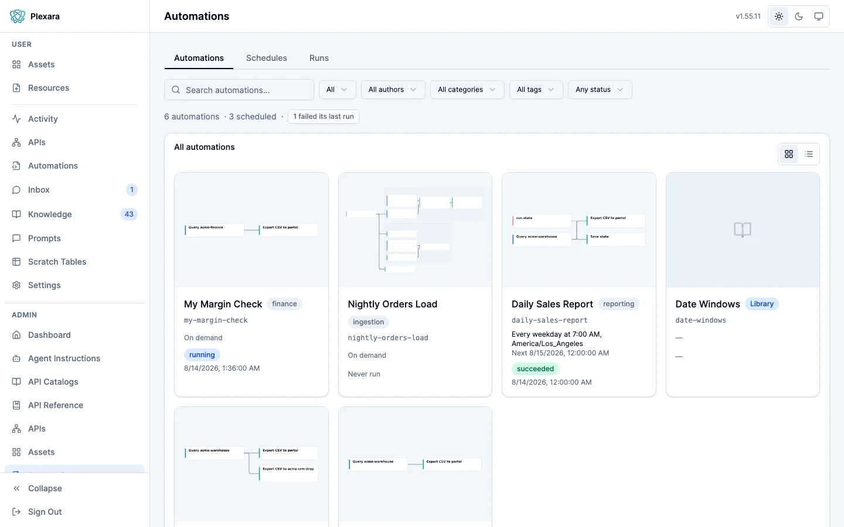This screenshot has width=844, height=527.
Task: Open API Catalogs via its icon
Action: (16, 382)
